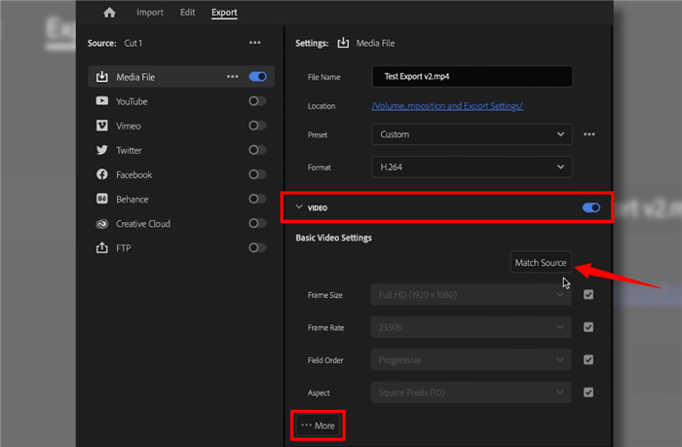682x447 pixels.
Task: Uncheck the Frame Rate match-source checkbox
Action: point(588,327)
